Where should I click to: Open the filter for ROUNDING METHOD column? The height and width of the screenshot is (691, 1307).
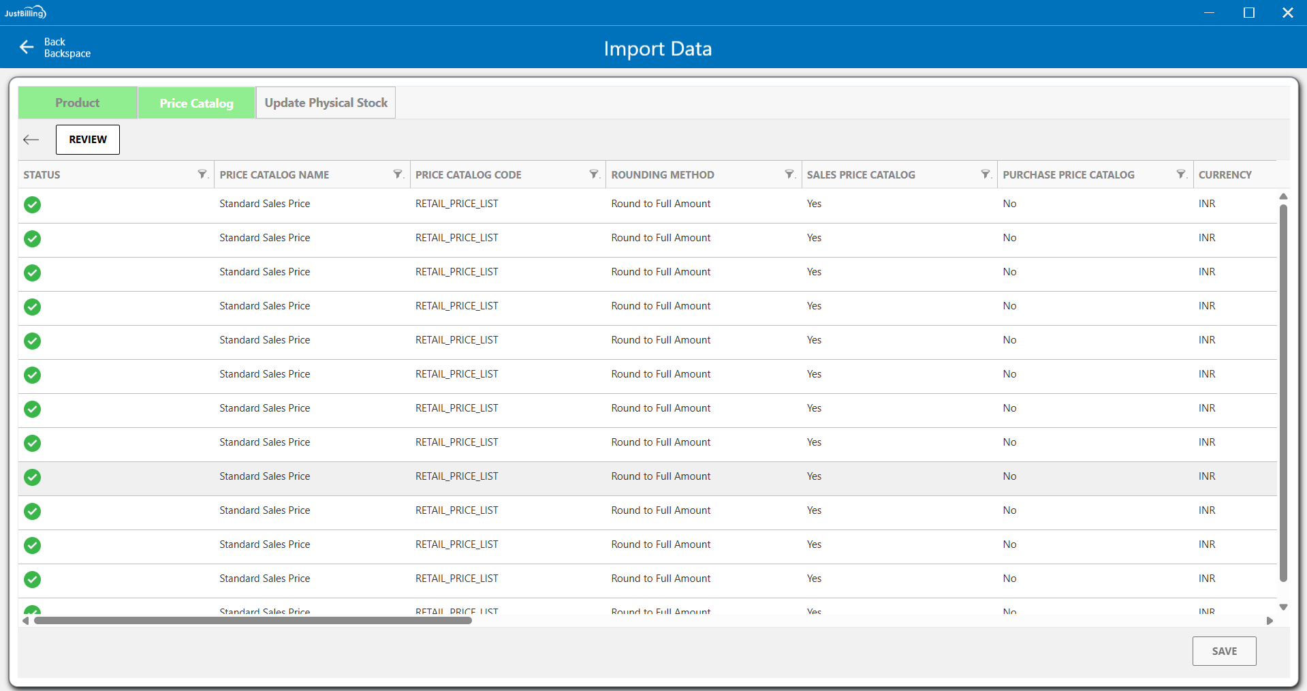coord(789,174)
